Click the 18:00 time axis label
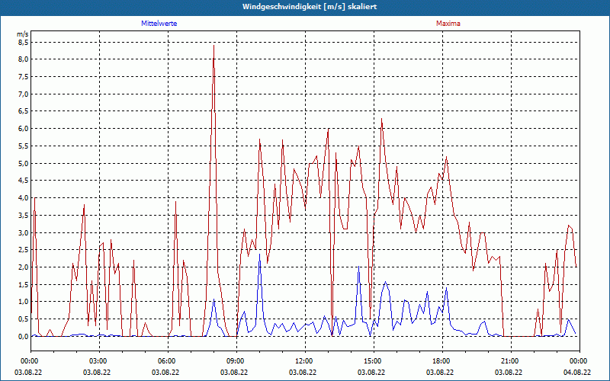 coord(442,361)
